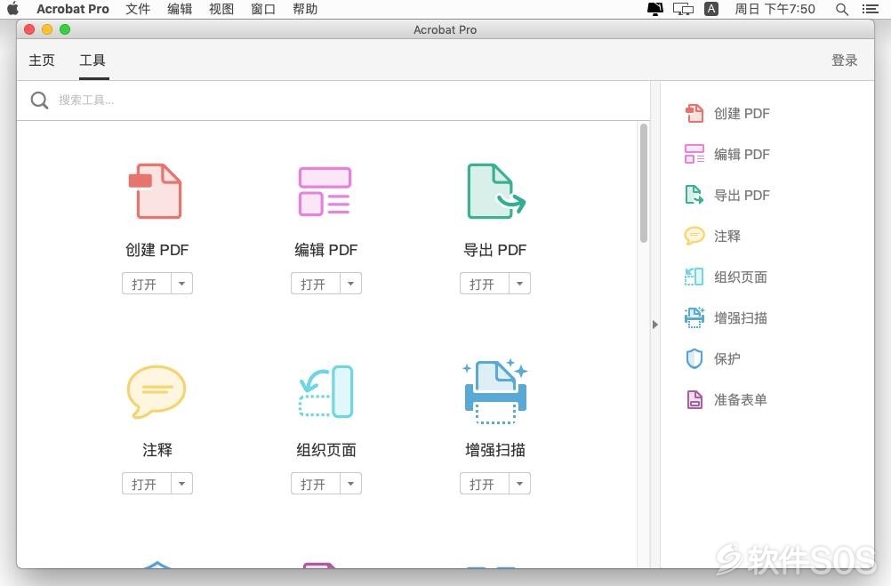Switch to the 主页 tab
Screen dimensions: 891x586
(42, 60)
